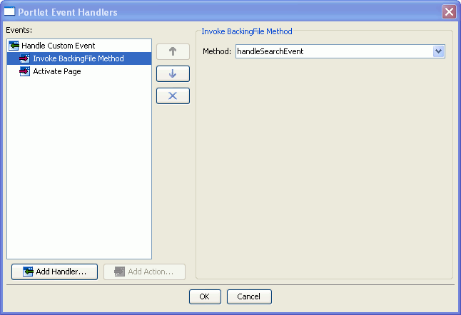The width and height of the screenshot is (461, 315).
Task: Click the Portlet Event Handlers title text
Action: click(x=68, y=12)
